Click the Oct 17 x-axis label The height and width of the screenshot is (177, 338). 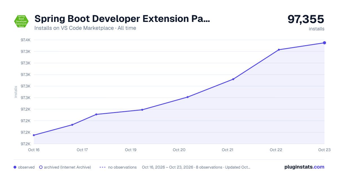pyautogui.click(x=82, y=150)
